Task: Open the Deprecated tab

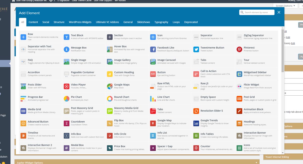Action: pos(191,22)
